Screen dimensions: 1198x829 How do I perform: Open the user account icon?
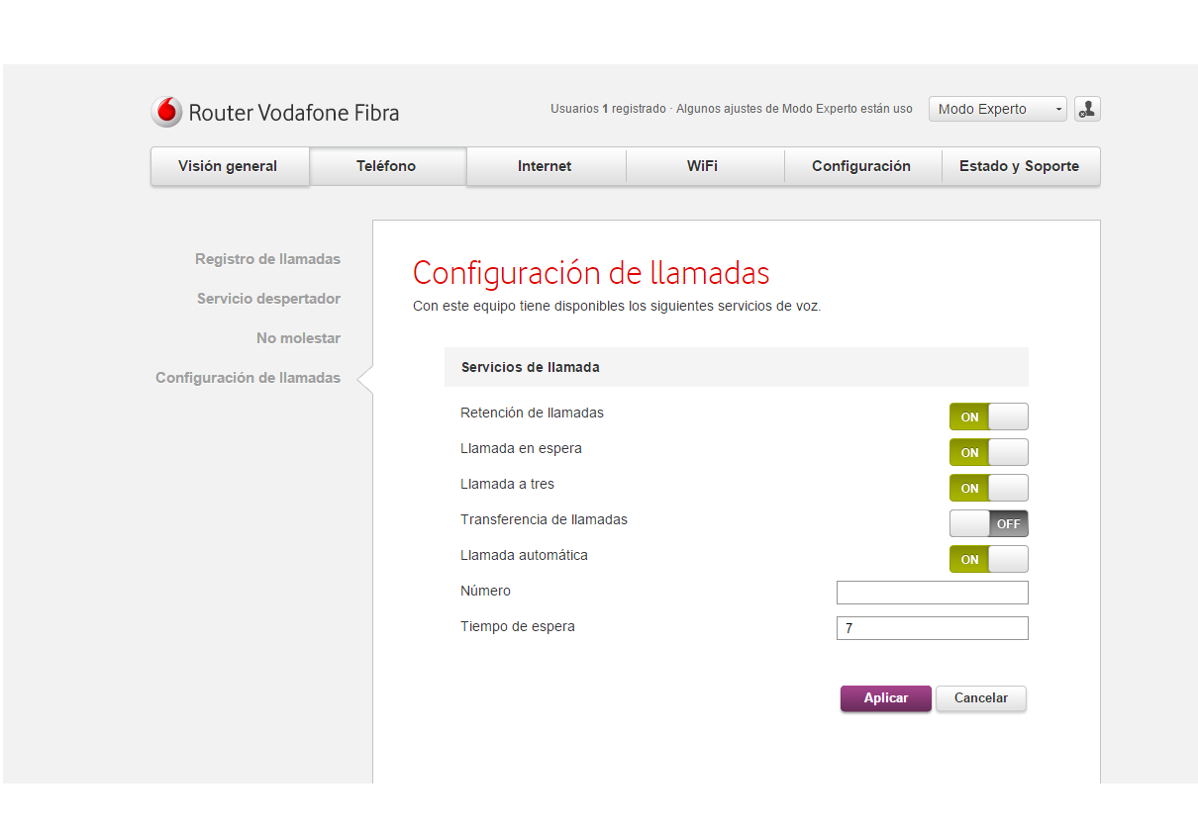1086,109
